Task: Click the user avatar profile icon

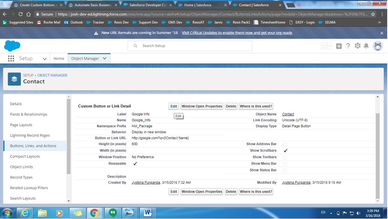Action: pos(377,46)
